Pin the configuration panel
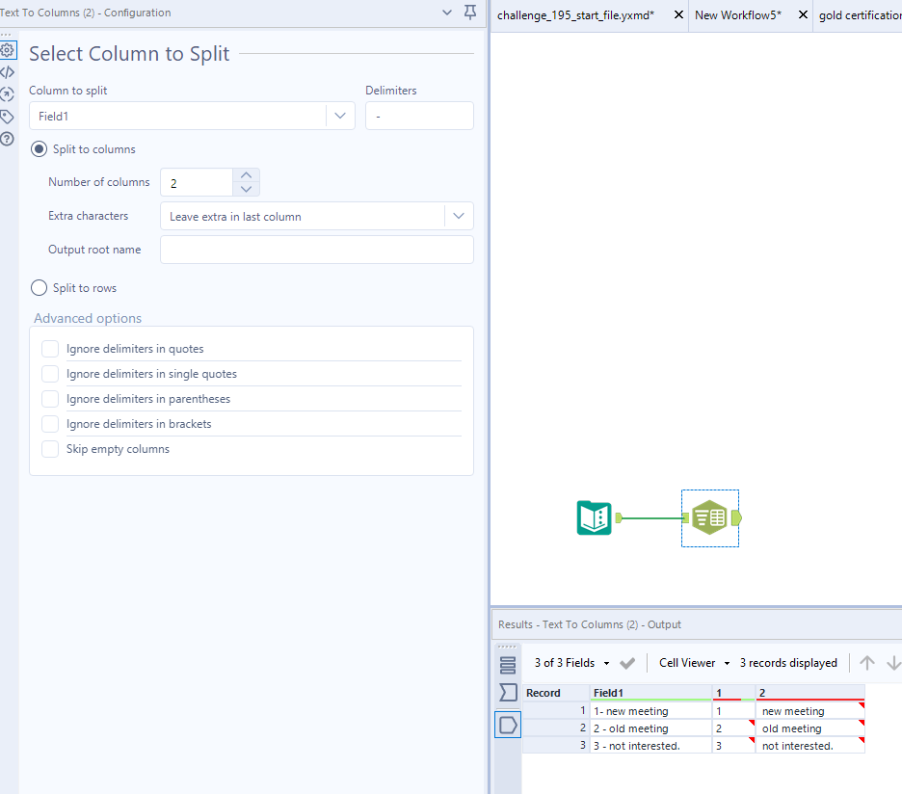The width and height of the screenshot is (902, 794). 469,13
